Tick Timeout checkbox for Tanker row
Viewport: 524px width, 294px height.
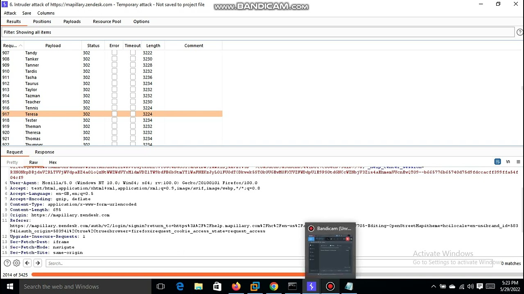(x=133, y=59)
